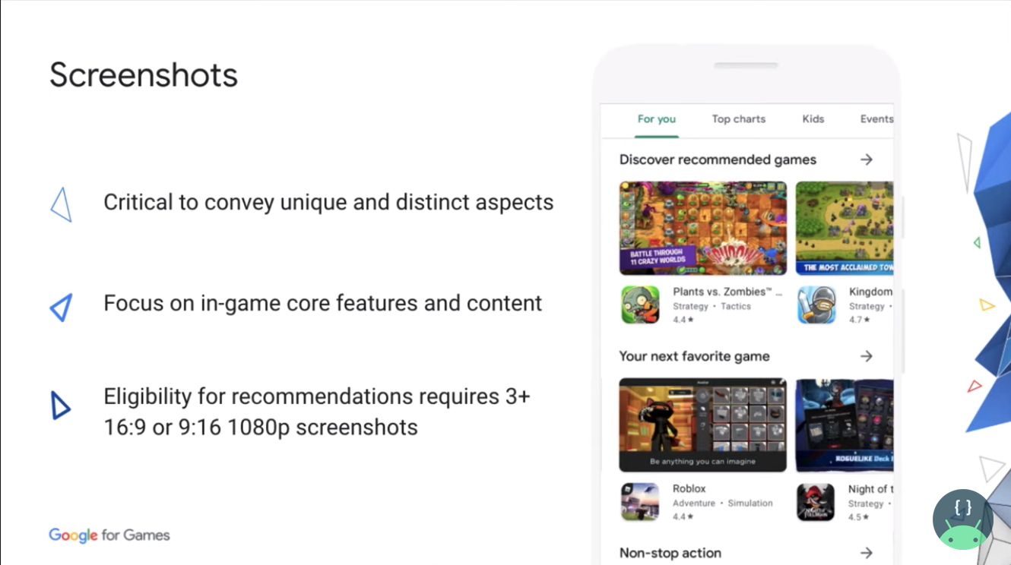Viewport: 1011px width, 565px height.
Task: Open Discover recommended games via its arrow
Action: [867, 159]
